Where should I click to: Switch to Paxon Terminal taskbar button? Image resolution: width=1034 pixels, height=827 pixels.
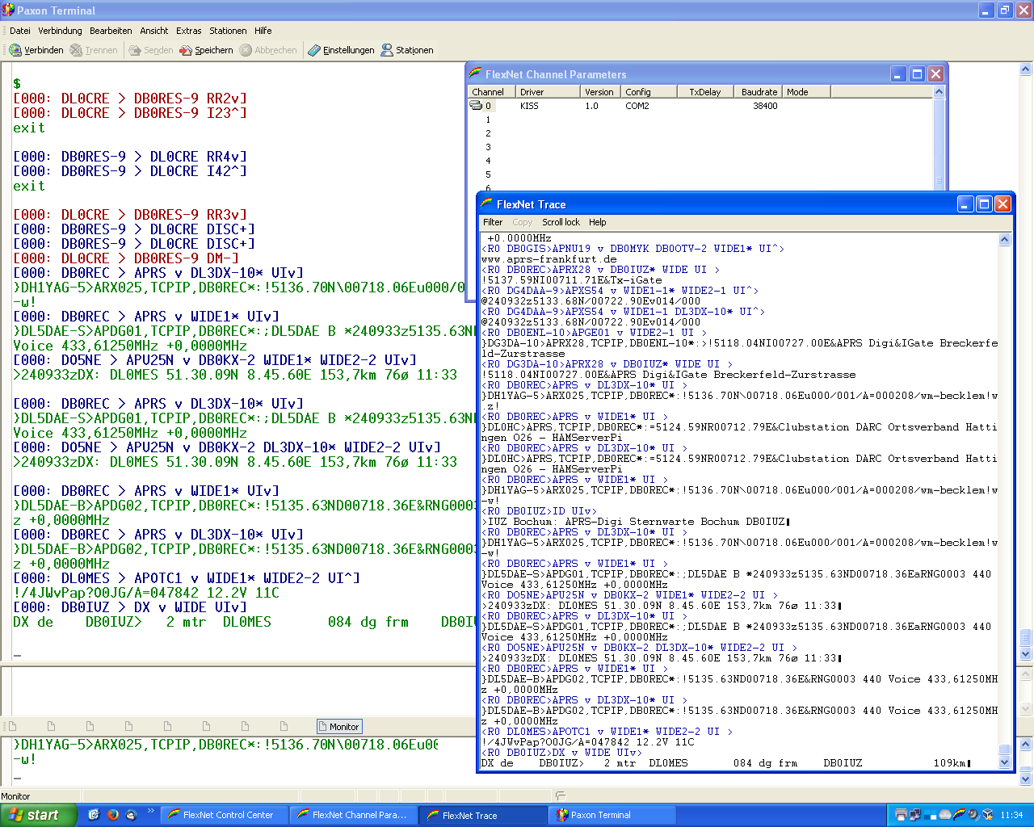[x=612, y=815]
